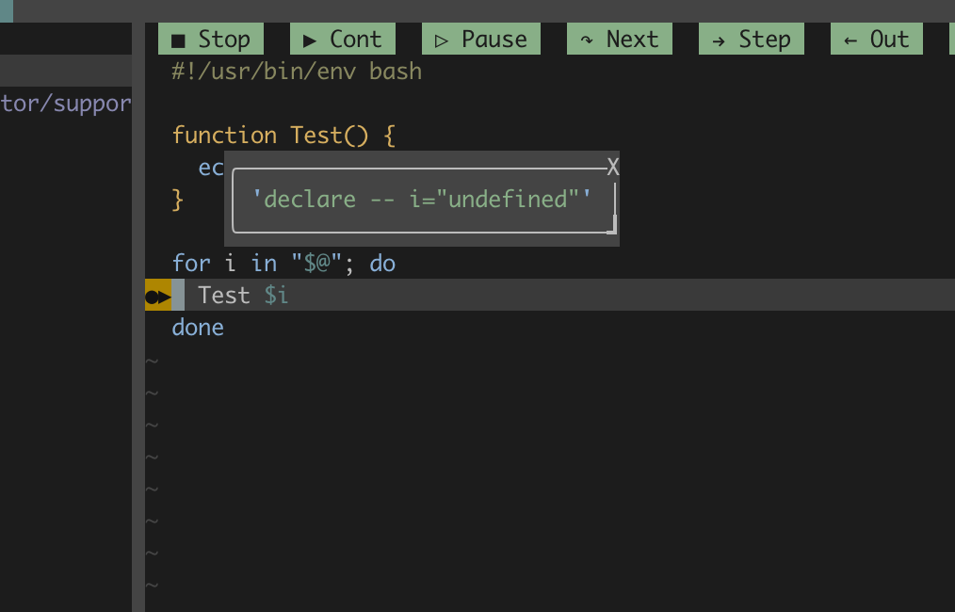The height and width of the screenshot is (612, 955).
Task: Step into with the Step icon
Action: click(751, 39)
